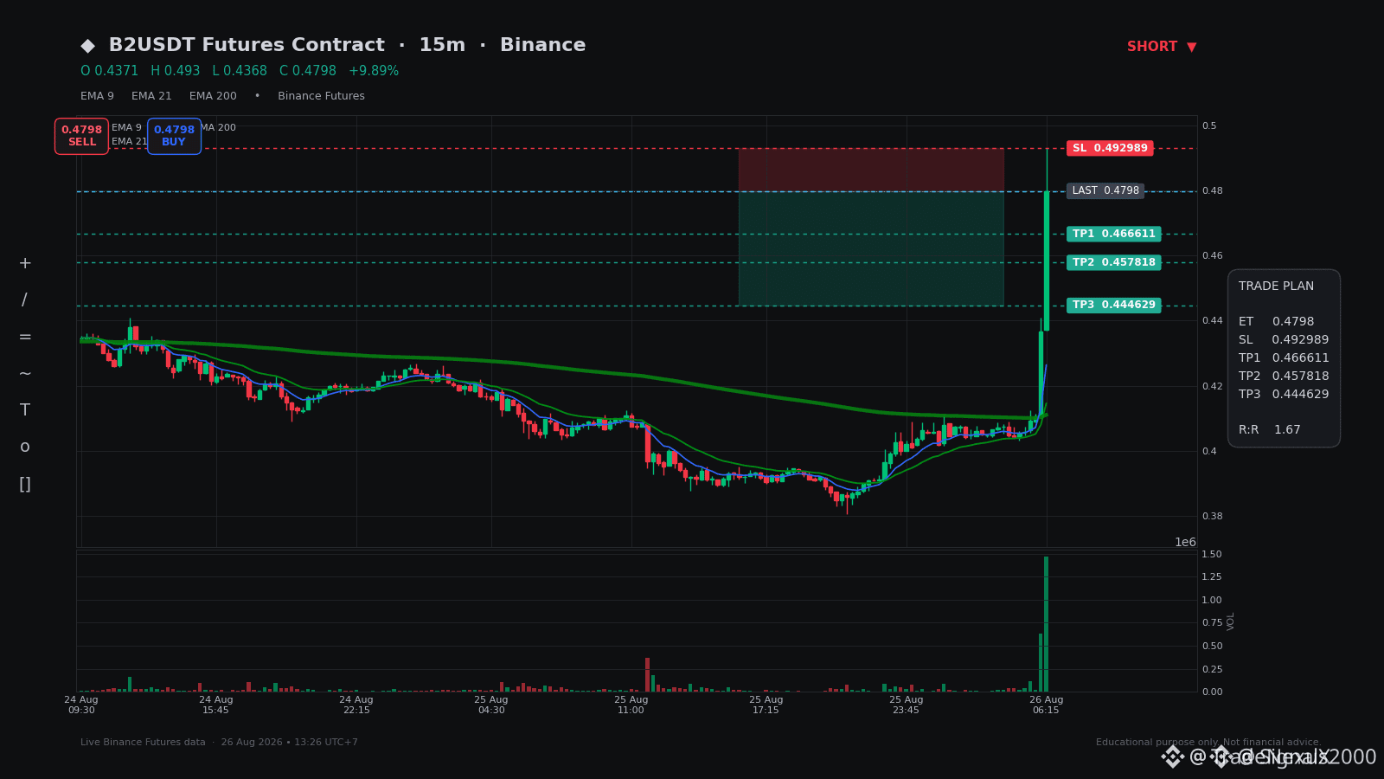Click the SL 0.492989 row in Trade Plan
Image resolution: width=1384 pixels, height=779 pixels.
(1284, 340)
